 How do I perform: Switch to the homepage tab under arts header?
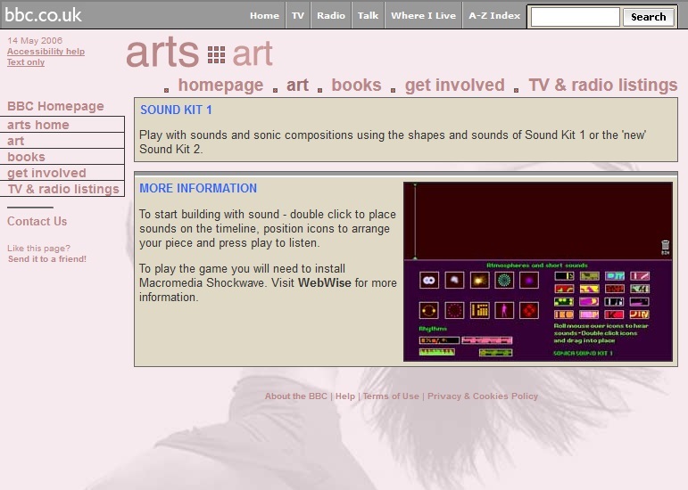(220, 86)
